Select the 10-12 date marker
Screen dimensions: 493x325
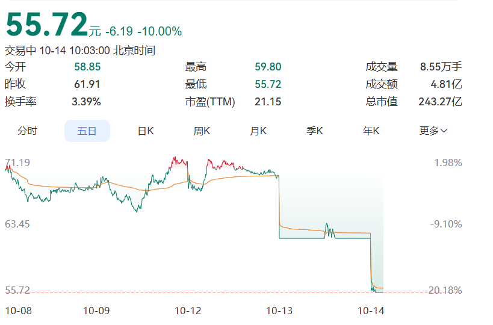coord(188,311)
